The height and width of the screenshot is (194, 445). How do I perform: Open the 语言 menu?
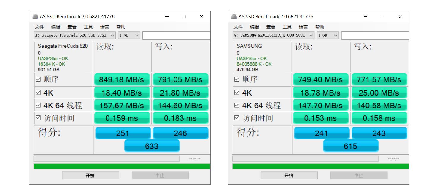click(x=105, y=27)
